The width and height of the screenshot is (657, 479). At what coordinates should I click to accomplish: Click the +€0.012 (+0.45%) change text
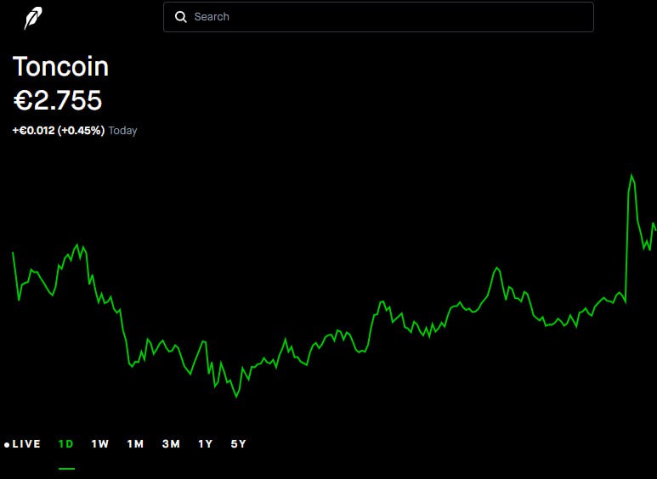[x=59, y=131]
